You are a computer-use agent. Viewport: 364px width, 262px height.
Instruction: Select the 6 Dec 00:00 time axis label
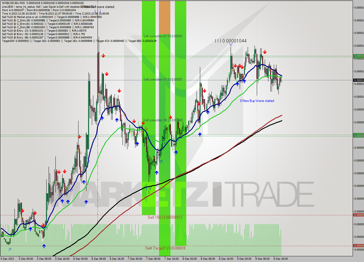(80, 259)
